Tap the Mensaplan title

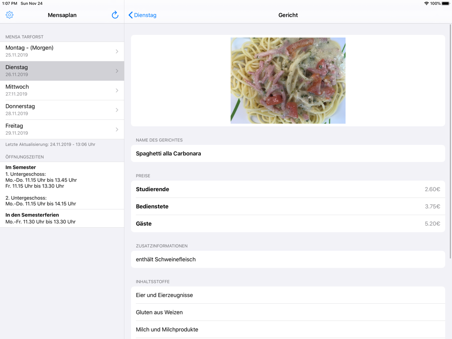coord(62,15)
